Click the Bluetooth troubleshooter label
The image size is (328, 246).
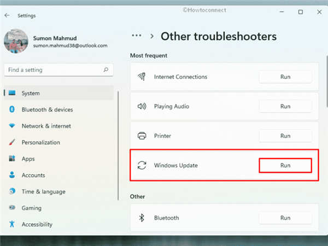[167, 218]
